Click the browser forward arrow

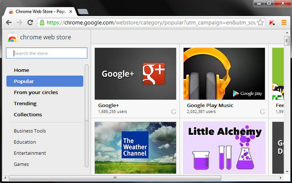point(19,23)
